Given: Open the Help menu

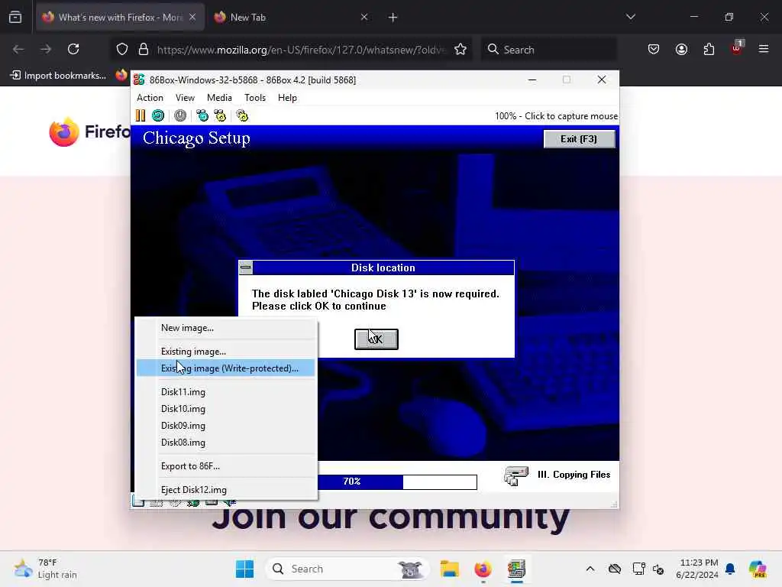Looking at the screenshot, I should [287, 98].
